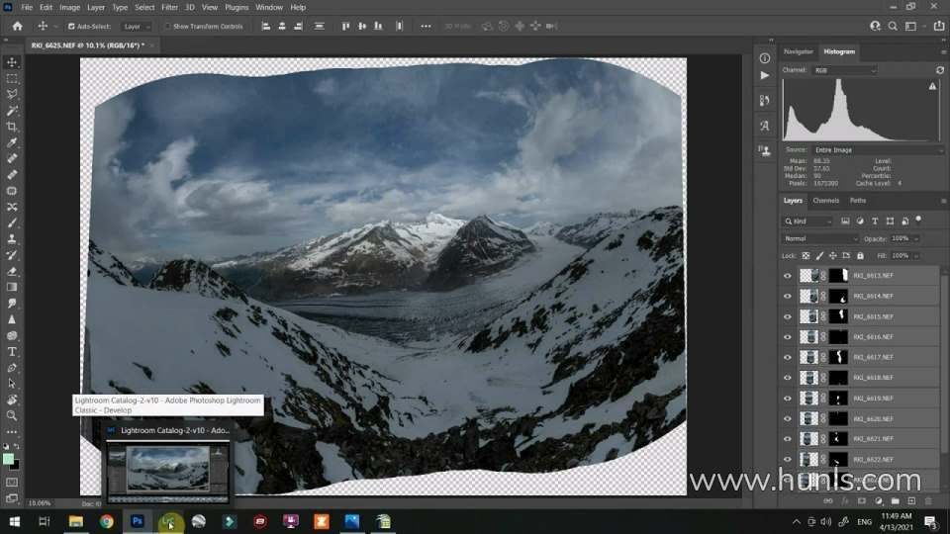Click the Home icon in options bar

[x=17, y=26]
